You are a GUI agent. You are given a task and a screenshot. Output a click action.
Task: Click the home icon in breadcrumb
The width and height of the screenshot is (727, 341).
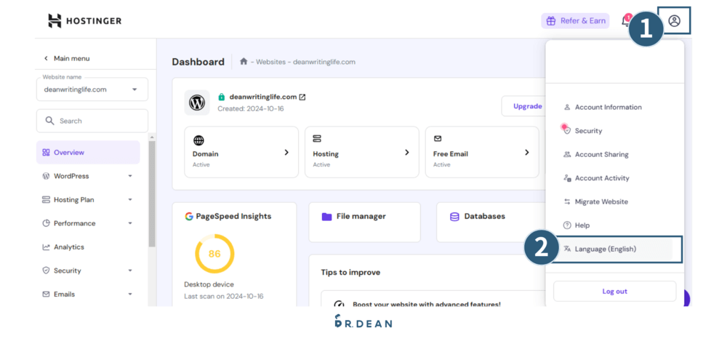point(244,62)
